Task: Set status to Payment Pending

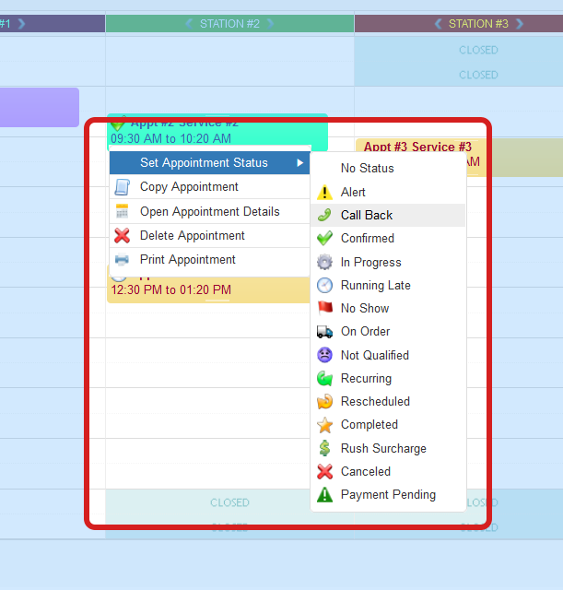Action: 388,495
